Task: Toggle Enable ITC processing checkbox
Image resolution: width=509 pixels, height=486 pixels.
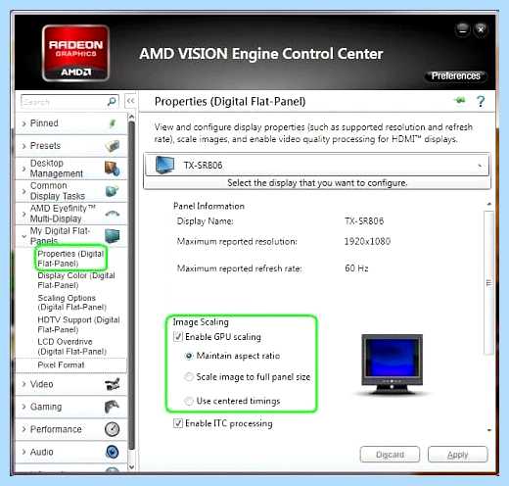Action: 178,423
